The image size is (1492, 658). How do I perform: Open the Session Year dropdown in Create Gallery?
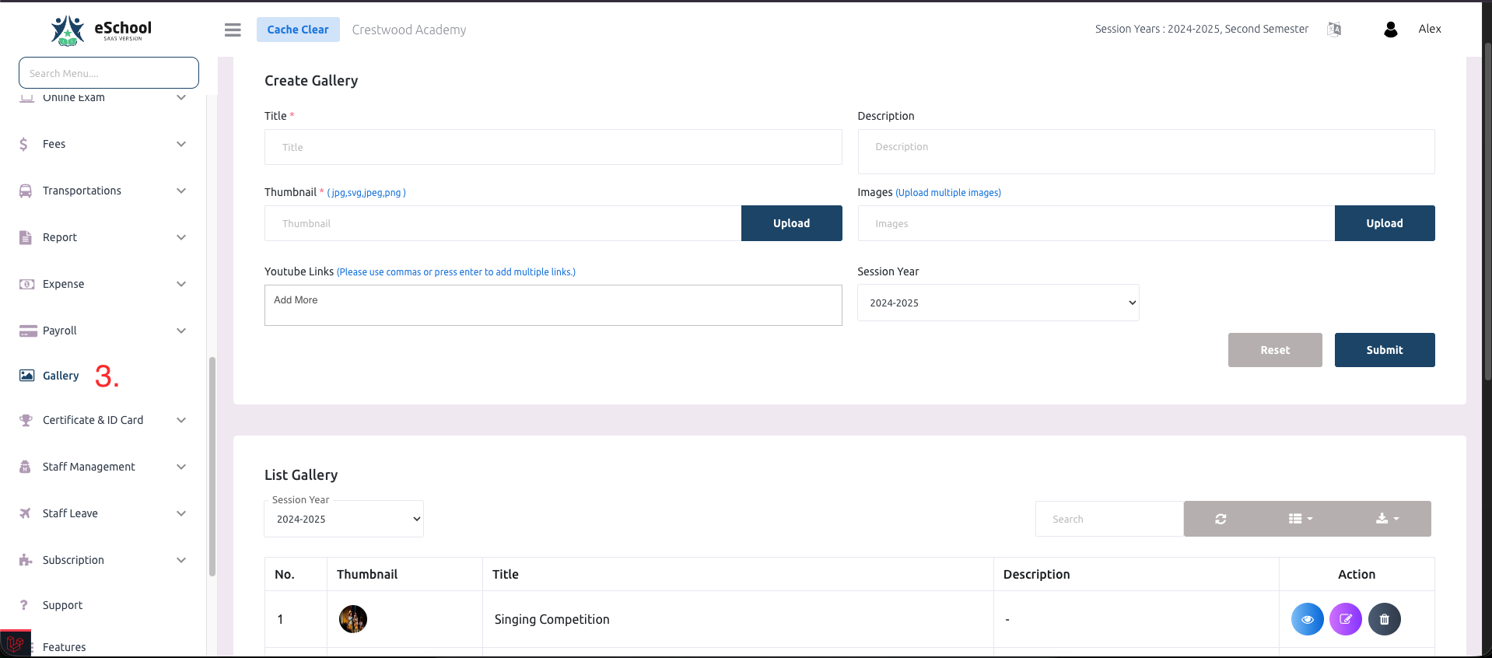(997, 303)
